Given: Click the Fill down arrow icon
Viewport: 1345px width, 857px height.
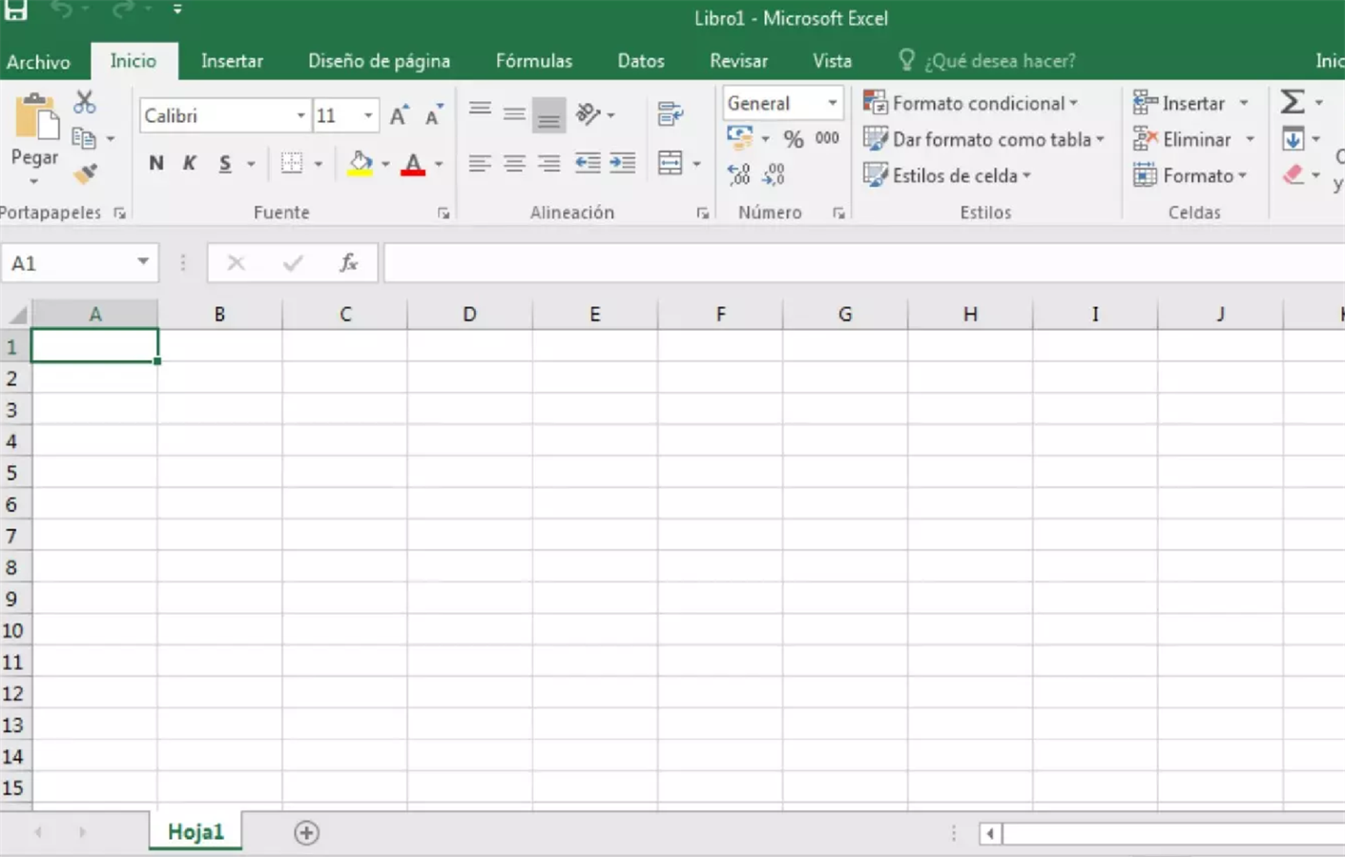Looking at the screenshot, I should pos(1293,139).
